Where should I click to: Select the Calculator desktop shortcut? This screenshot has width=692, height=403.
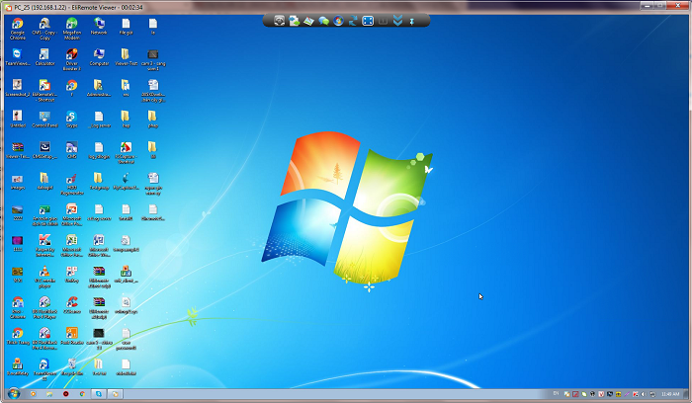tap(44, 57)
